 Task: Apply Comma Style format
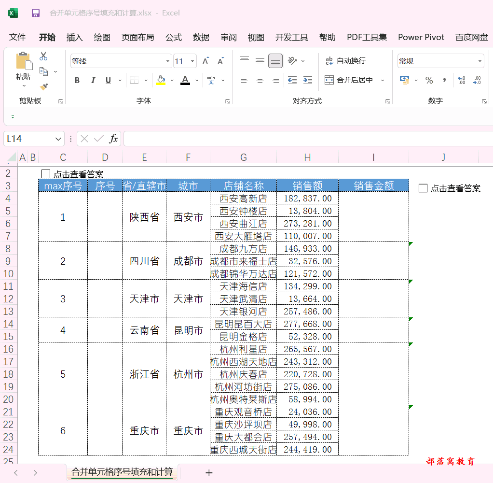click(444, 80)
